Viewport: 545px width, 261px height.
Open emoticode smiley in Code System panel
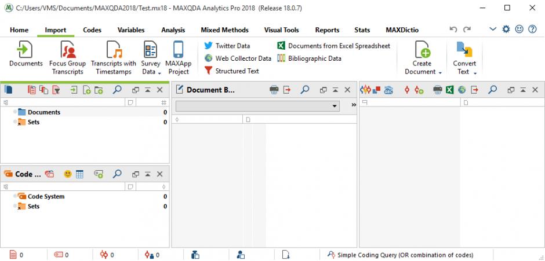coord(68,174)
